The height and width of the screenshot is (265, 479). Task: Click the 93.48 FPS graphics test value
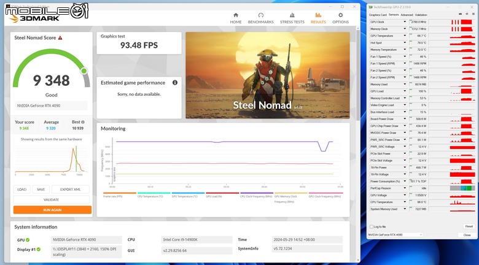[x=139, y=45]
